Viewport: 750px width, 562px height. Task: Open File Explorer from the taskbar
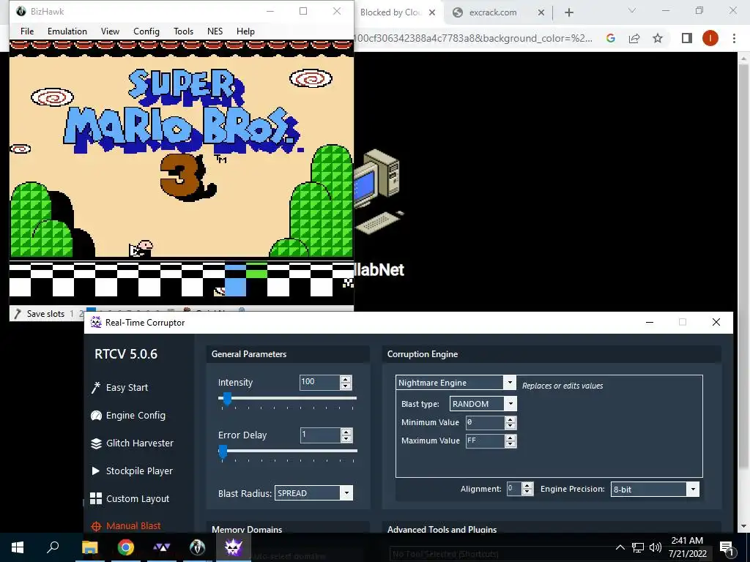pos(89,547)
